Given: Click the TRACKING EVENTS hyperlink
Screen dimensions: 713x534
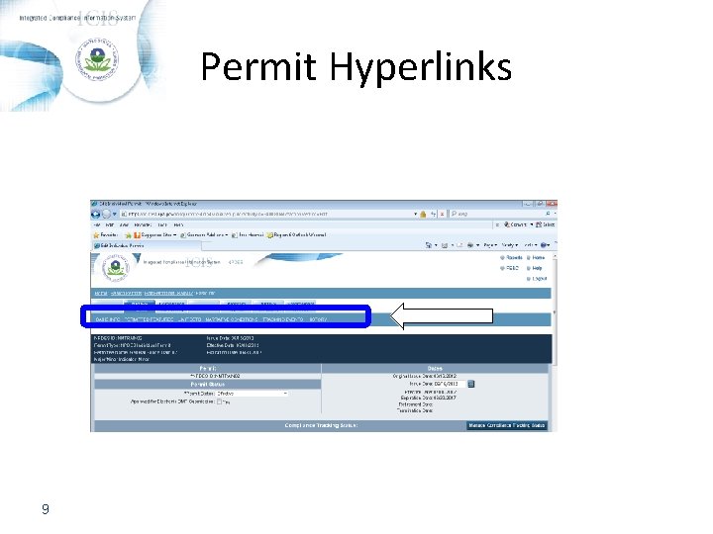Looking at the screenshot, I should 283,319.
